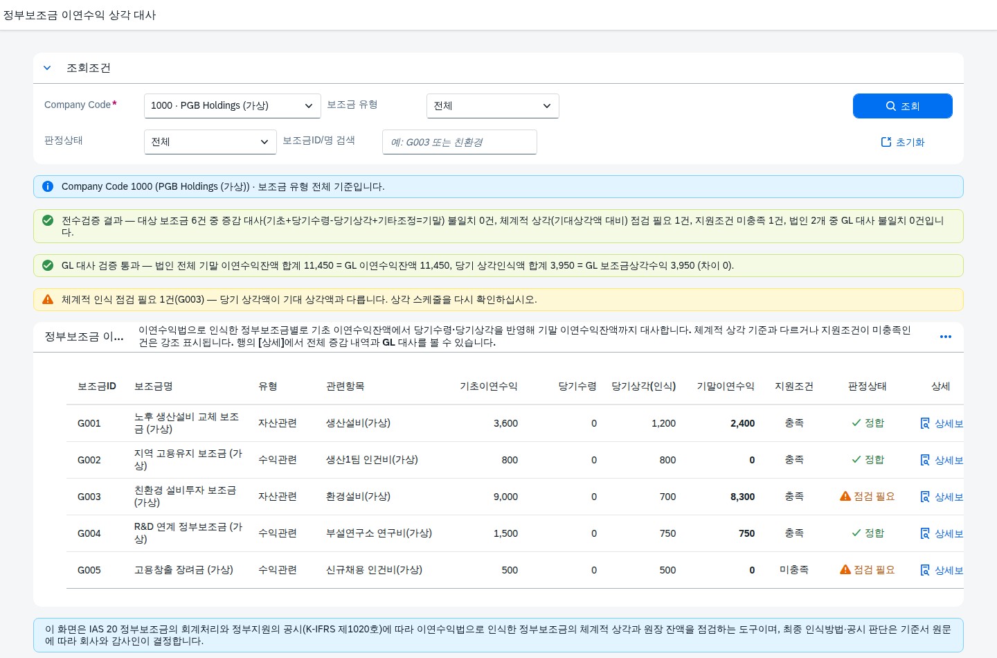Click the 당기상각(인식) column header
This screenshot has height=658, width=997.
coord(644,386)
